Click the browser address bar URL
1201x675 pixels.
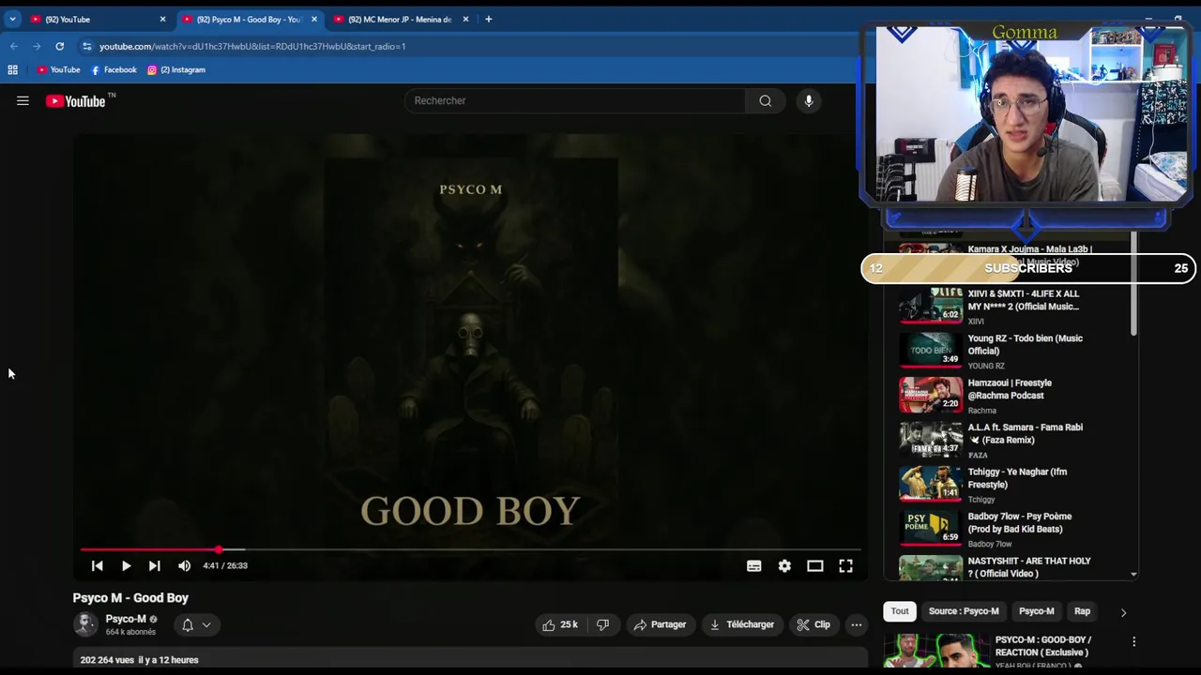[x=252, y=46]
